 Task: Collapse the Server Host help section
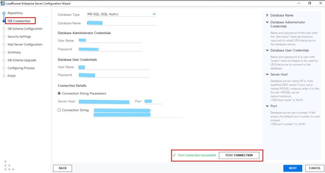pyautogui.click(x=267, y=74)
